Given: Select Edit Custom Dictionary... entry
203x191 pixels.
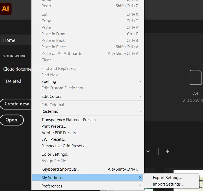Looking at the screenshot, I should pyautogui.click(x=88, y=88).
